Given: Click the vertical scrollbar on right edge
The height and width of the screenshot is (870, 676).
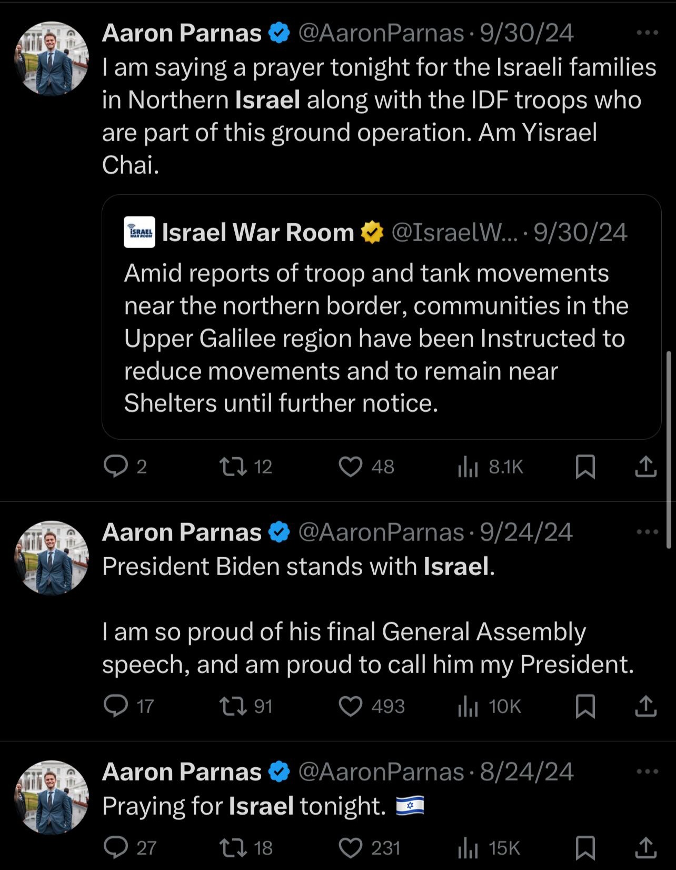Looking at the screenshot, I should pyautogui.click(x=669, y=450).
